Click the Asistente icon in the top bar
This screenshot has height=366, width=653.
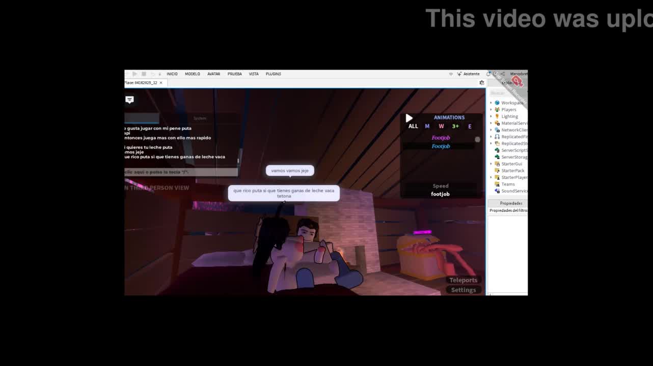pyautogui.click(x=459, y=74)
